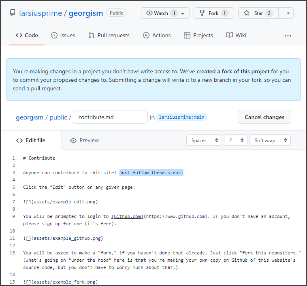
Task: Click the Projects table icon
Action: pos(187,35)
